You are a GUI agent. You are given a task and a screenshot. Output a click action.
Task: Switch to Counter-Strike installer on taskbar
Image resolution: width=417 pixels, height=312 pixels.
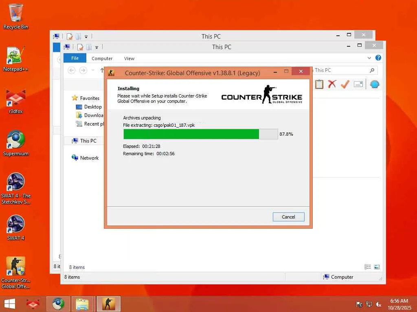click(x=108, y=304)
